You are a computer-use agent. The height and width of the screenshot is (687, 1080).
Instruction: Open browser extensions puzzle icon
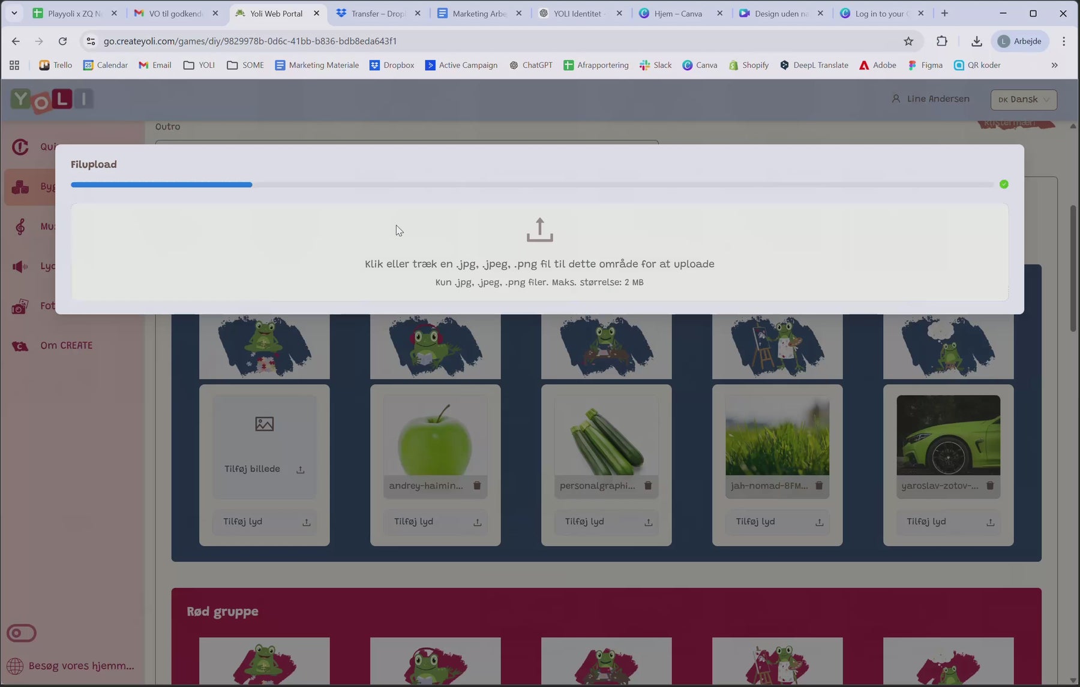[x=941, y=41]
